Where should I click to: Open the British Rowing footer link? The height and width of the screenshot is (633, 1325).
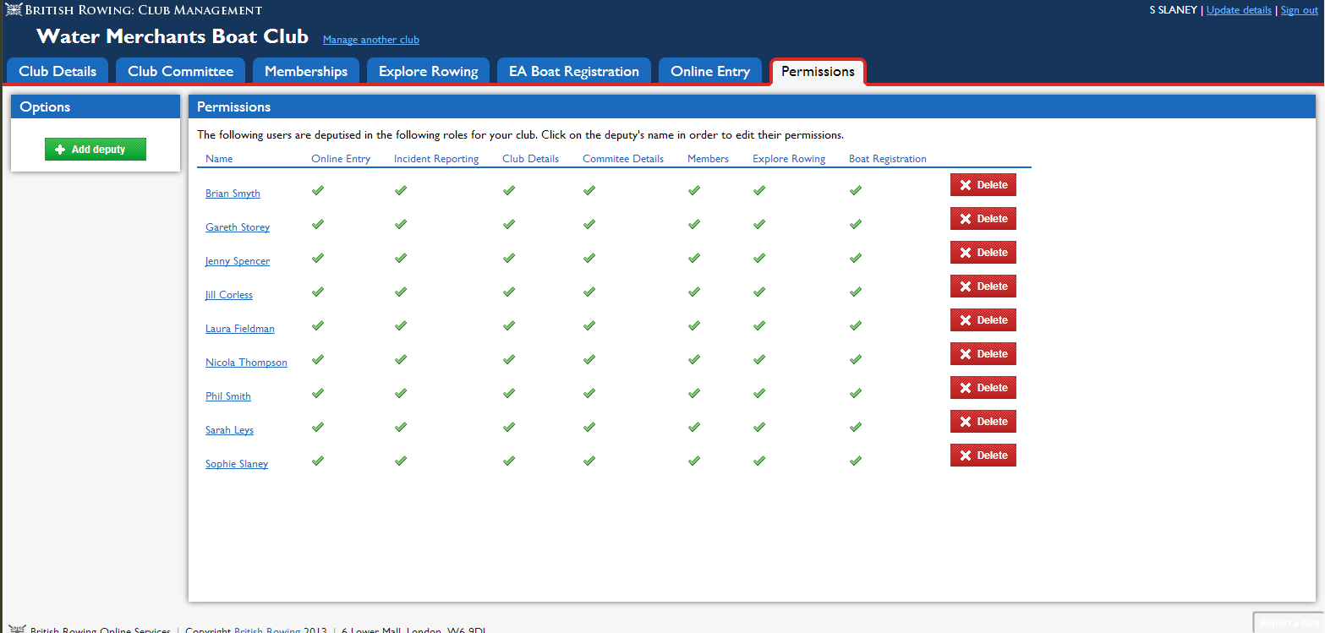click(267, 630)
